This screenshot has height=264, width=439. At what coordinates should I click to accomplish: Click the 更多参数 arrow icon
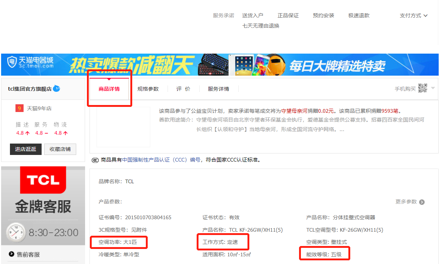pos(422,202)
